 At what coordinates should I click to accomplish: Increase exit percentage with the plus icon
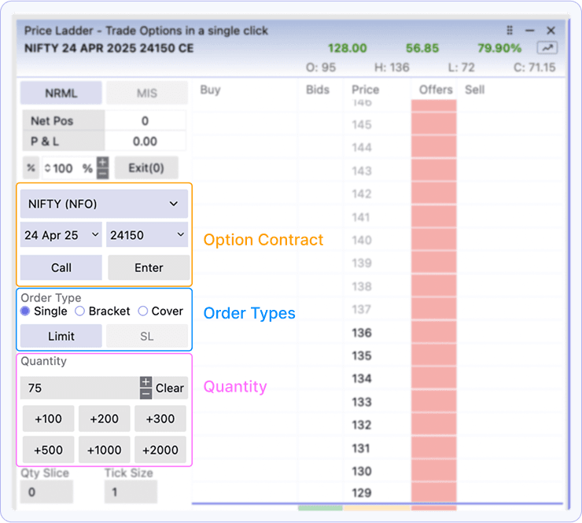click(102, 163)
